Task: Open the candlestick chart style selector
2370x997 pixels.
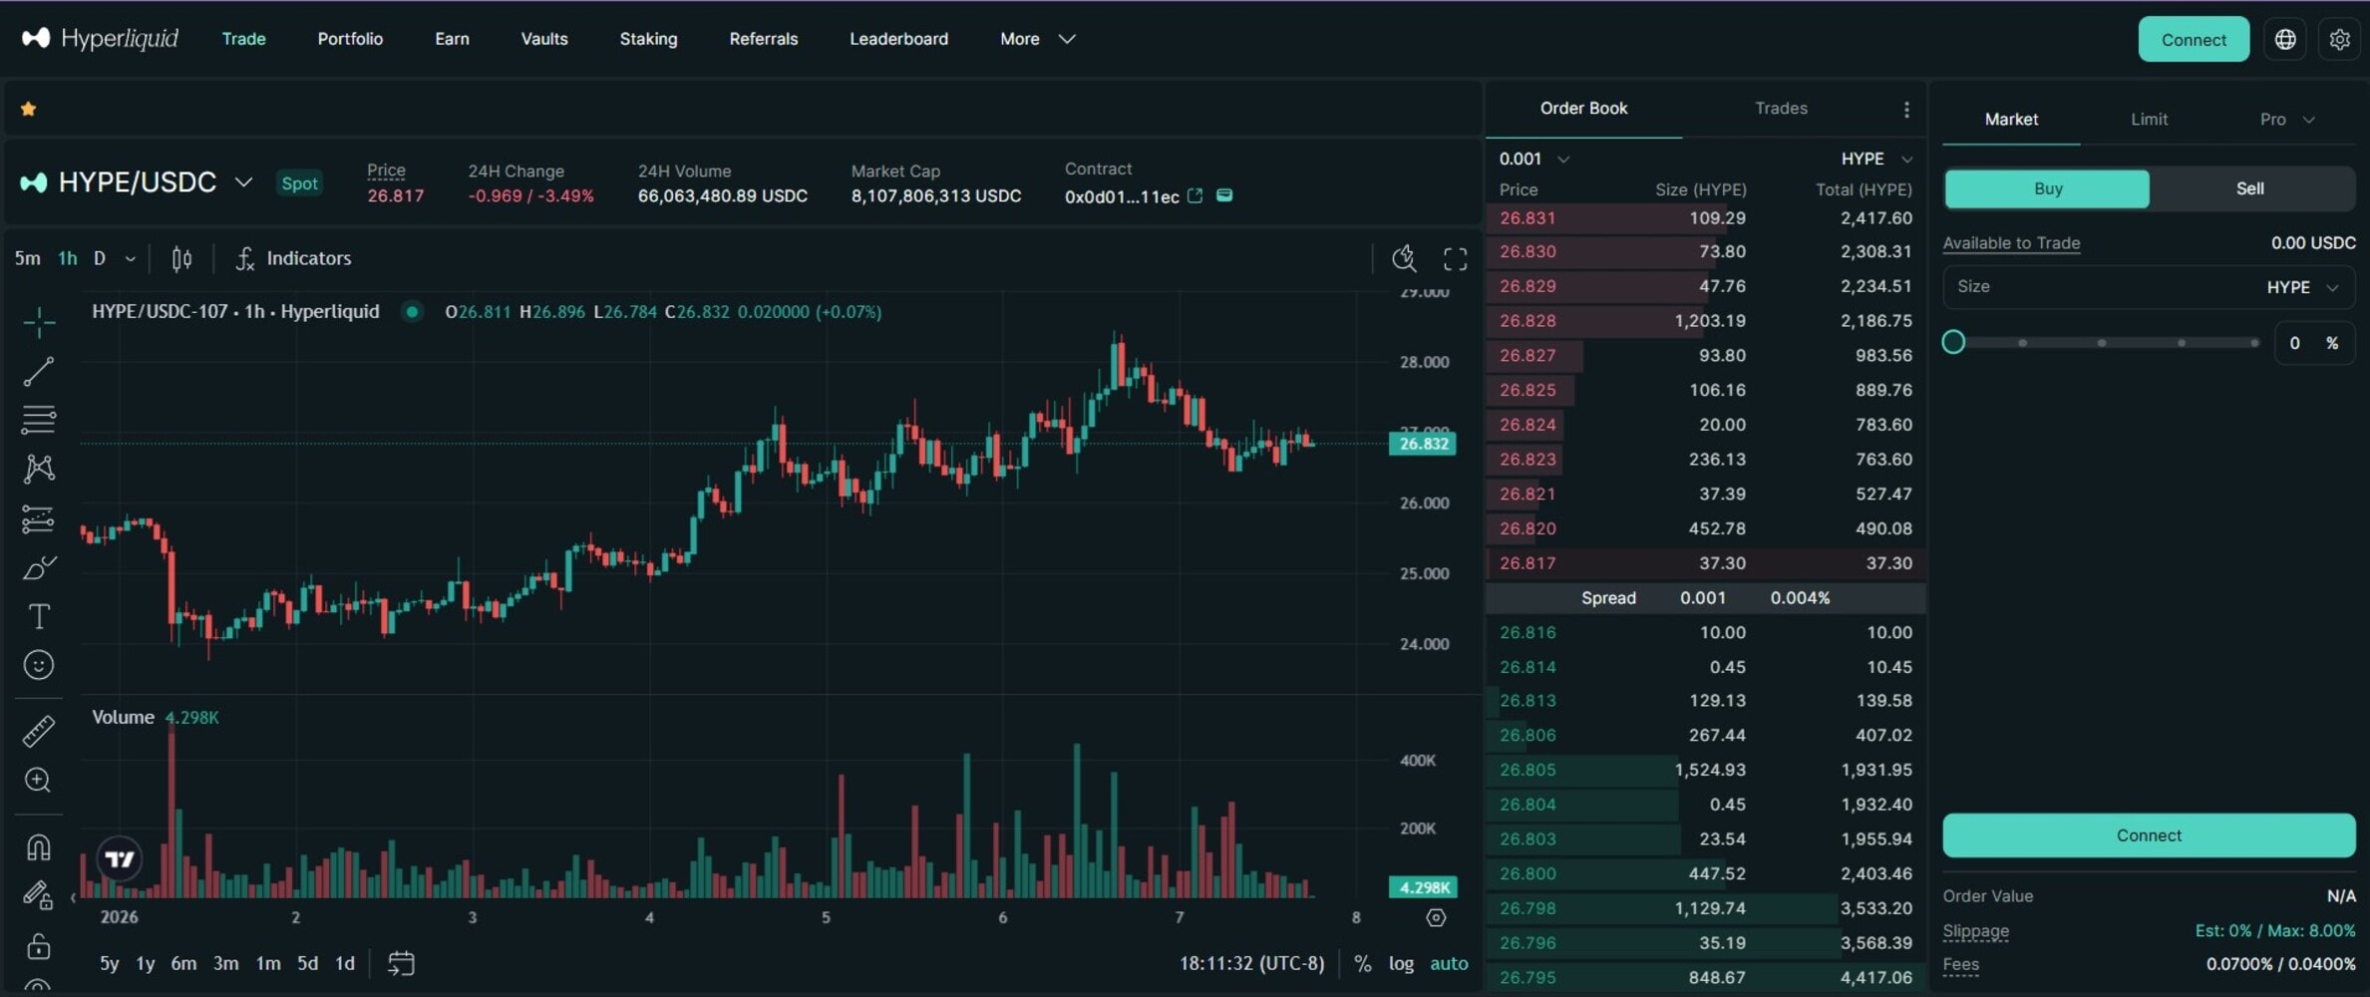Action: 181,258
